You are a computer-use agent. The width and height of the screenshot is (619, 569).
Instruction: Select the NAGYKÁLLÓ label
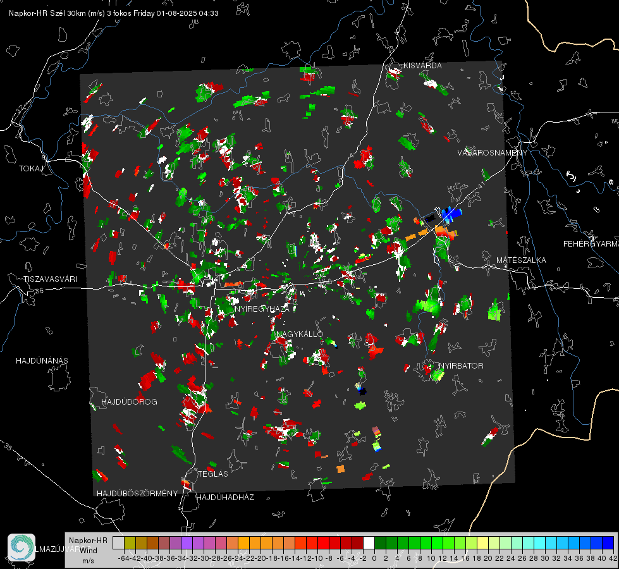click(300, 334)
